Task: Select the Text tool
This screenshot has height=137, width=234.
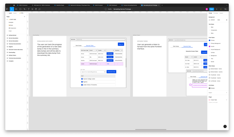Action: point(29,9)
